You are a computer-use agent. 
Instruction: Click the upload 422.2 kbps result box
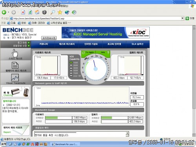click(119, 78)
